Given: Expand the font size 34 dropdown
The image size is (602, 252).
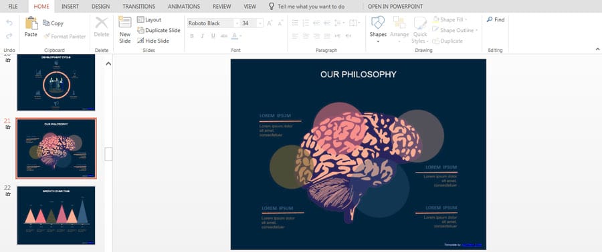Looking at the screenshot, I should (260, 23).
